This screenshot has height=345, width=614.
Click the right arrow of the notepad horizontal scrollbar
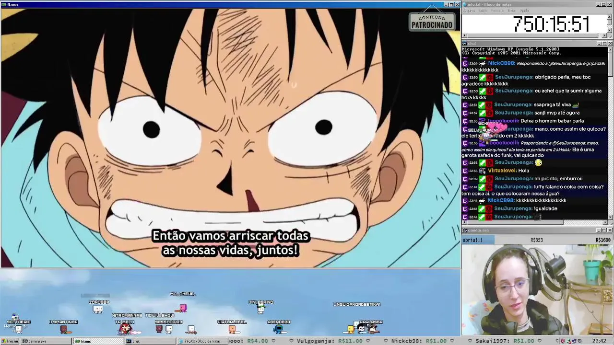(605, 35)
